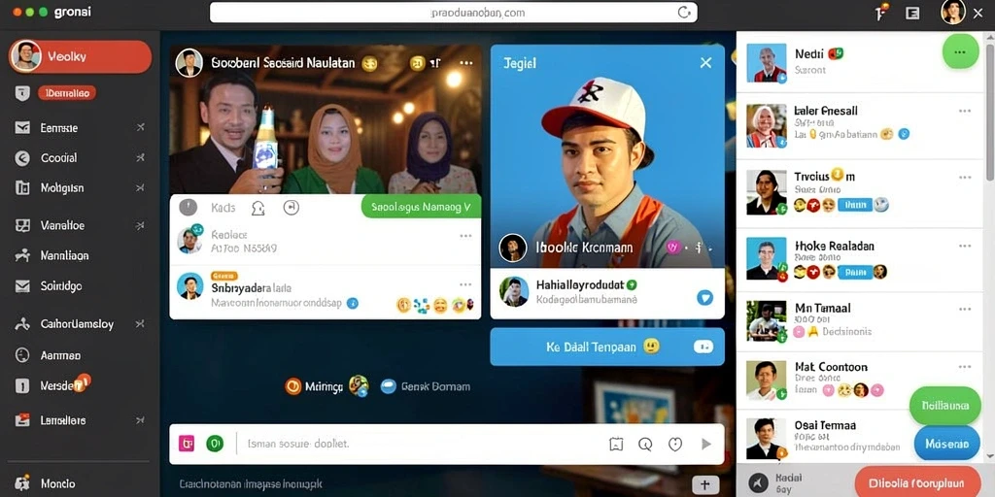
Task: Click the pin icon beside Moligusn
Action: click(x=140, y=188)
